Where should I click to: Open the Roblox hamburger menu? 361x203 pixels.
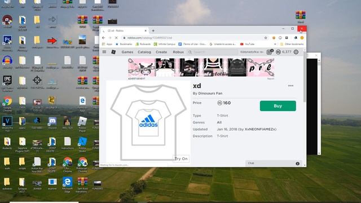click(x=104, y=52)
